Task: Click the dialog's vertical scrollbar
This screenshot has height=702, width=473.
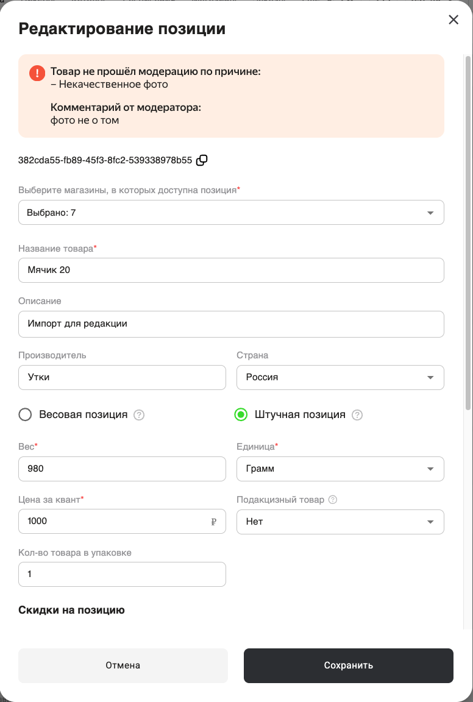Action: click(x=468, y=233)
